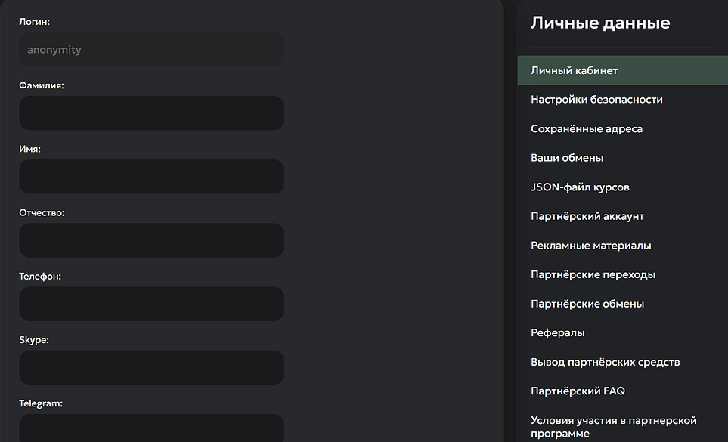The height and width of the screenshot is (442, 728).
Task: Focus the Отчество text field
Action: pyautogui.click(x=151, y=240)
